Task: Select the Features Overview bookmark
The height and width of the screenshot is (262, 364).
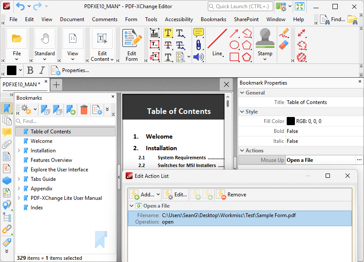Action: pyautogui.click(x=51, y=160)
